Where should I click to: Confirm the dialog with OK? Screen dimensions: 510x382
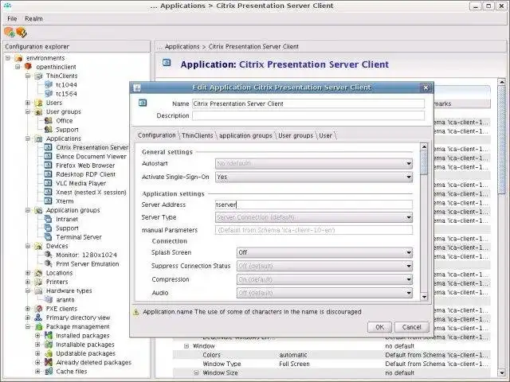coord(379,327)
